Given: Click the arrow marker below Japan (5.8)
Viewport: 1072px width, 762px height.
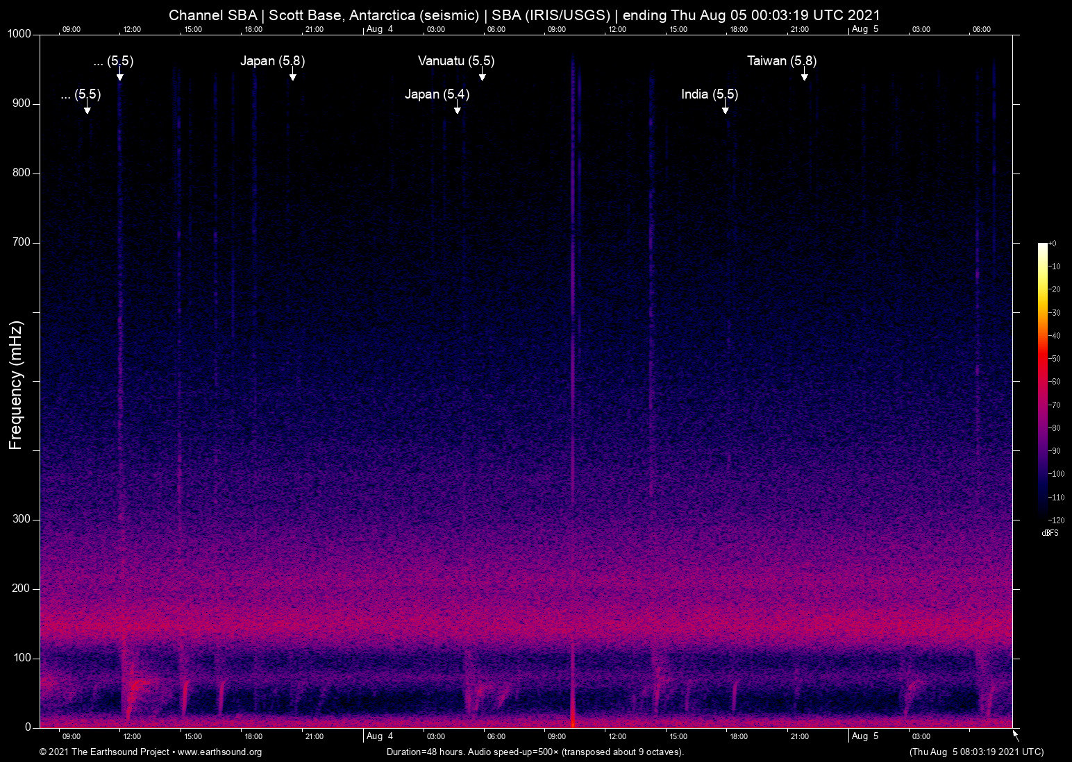Looking at the screenshot, I should [x=292, y=76].
